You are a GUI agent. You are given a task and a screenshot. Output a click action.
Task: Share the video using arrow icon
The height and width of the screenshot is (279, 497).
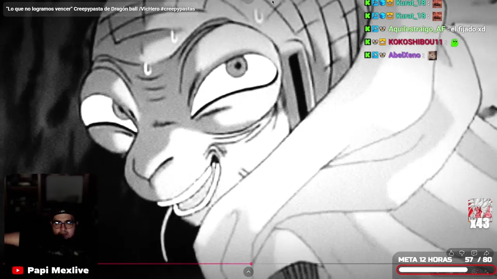click(x=486, y=253)
